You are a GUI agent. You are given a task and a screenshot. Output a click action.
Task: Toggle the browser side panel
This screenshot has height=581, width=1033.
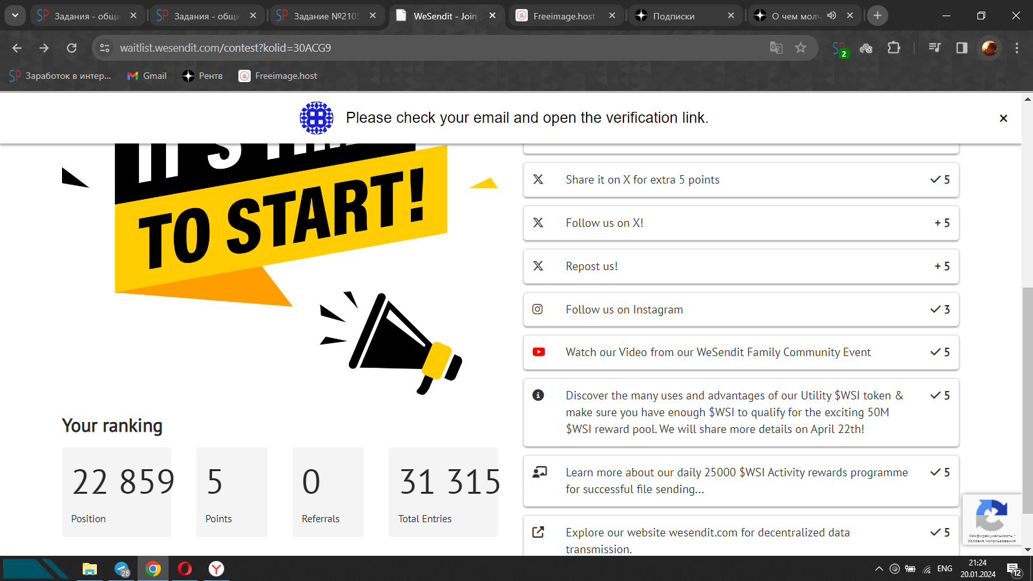pos(962,48)
